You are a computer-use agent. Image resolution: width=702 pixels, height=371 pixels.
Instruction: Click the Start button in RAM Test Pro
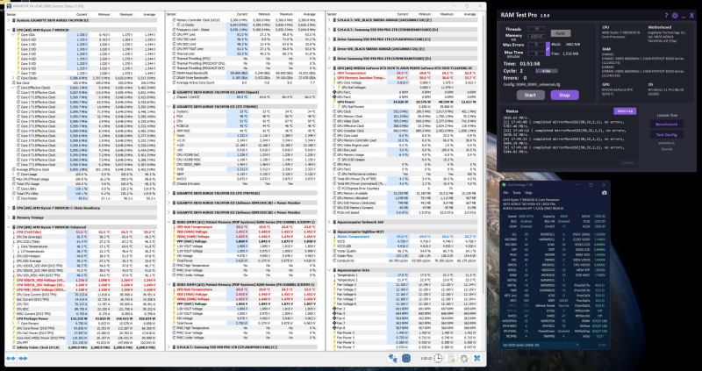click(x=531, y=95)
